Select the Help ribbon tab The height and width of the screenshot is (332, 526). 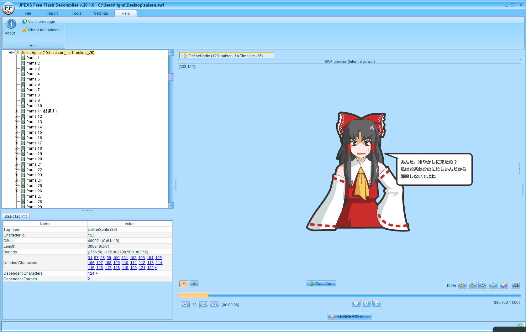(x=126, y=13)
